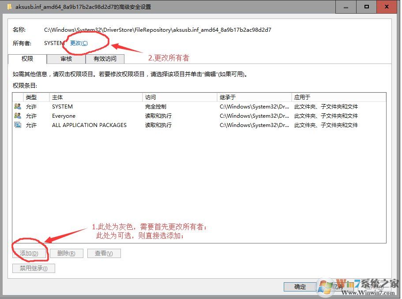Screen dimensions: 402x299
Task: Click the 删除(R) button
Action: [67, 253]
